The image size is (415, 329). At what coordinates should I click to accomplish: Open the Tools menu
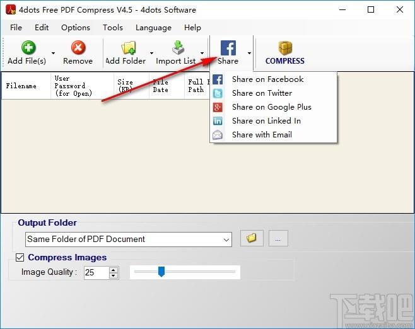point(113,28)
